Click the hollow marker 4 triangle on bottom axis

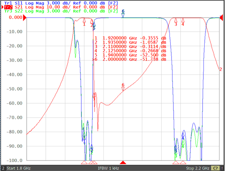(x=183, y=163)
